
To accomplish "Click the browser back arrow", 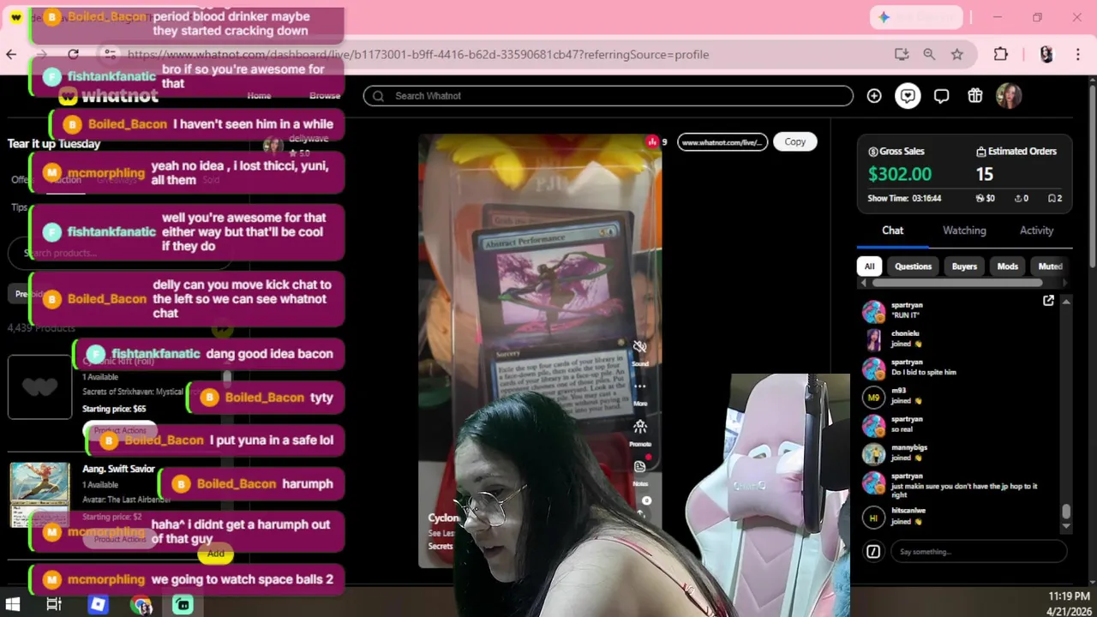I will 11,54.
